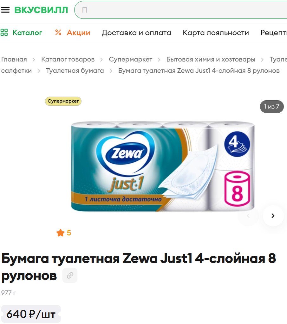This screenshot has height=324, width=287.
Task: Click the ВкусВилл logo
Action: pyautogui.click(x=41, y=10)
